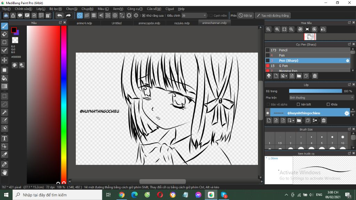The image size is (356, 200).
Task: Click the add folder icon in layer panel
Action: tap(299, 120)
